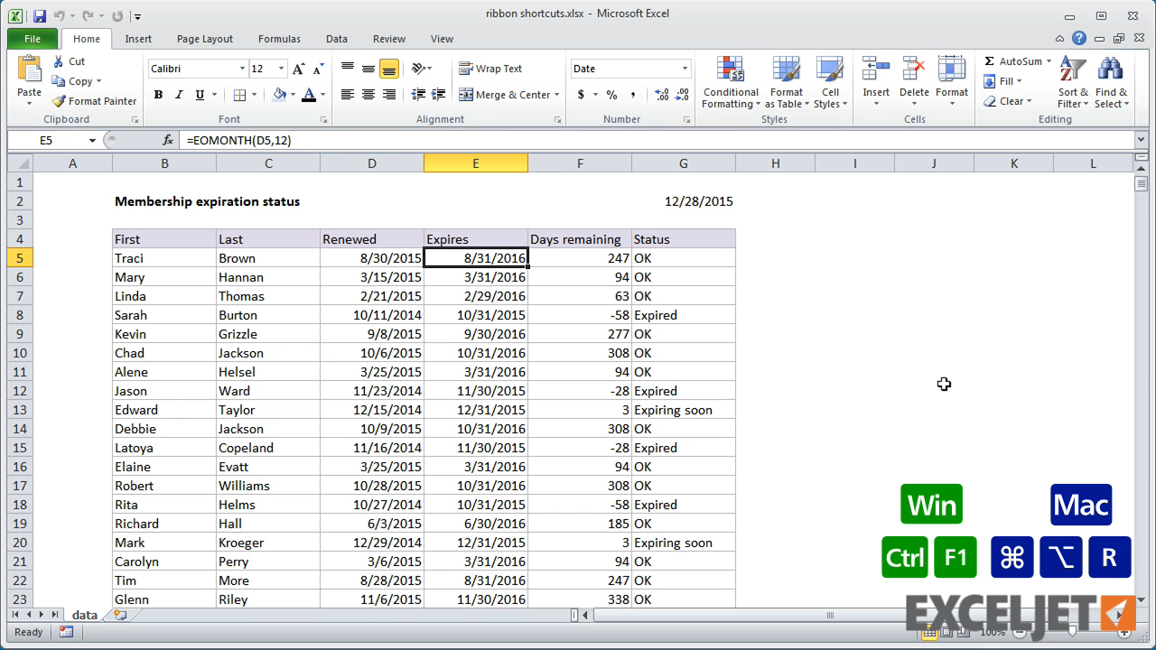Select the data sheet tab
The width and height of the screenshot is (1156, 650).
[x=84, y=614]
